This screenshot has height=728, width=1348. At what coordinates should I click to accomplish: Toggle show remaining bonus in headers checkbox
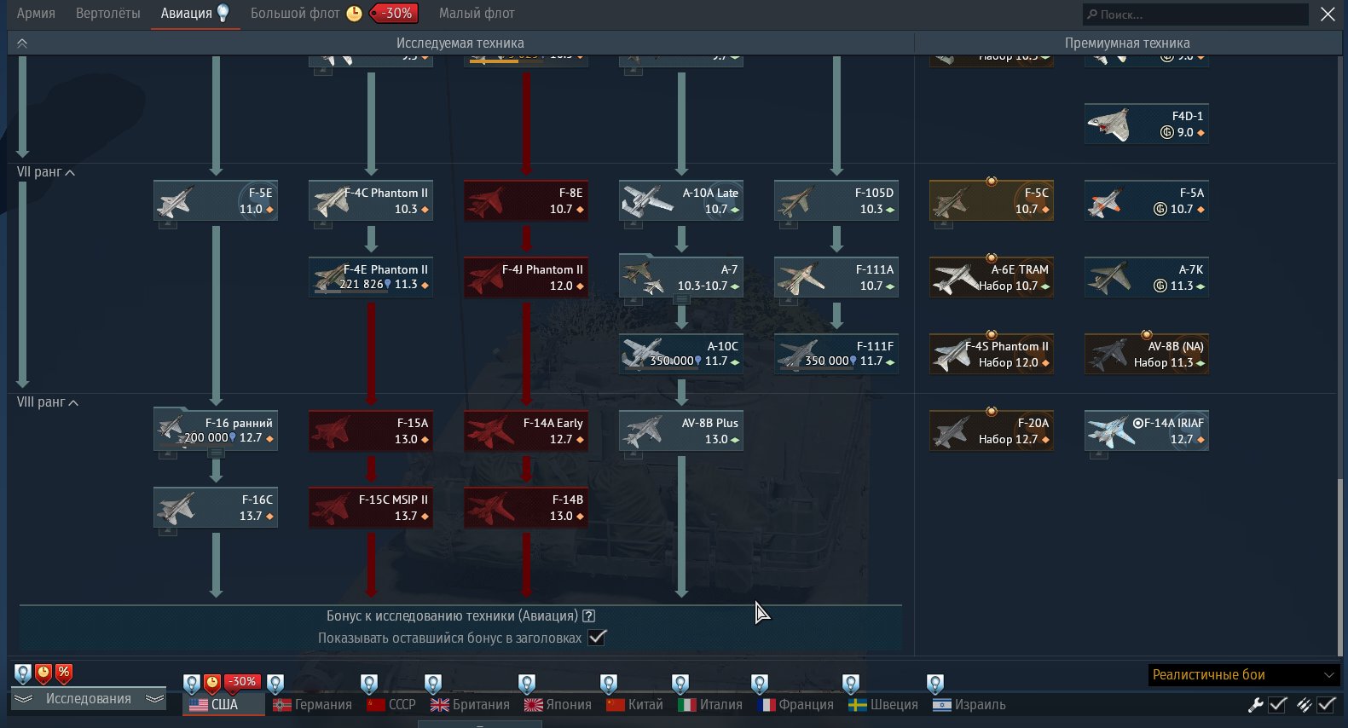597,638
